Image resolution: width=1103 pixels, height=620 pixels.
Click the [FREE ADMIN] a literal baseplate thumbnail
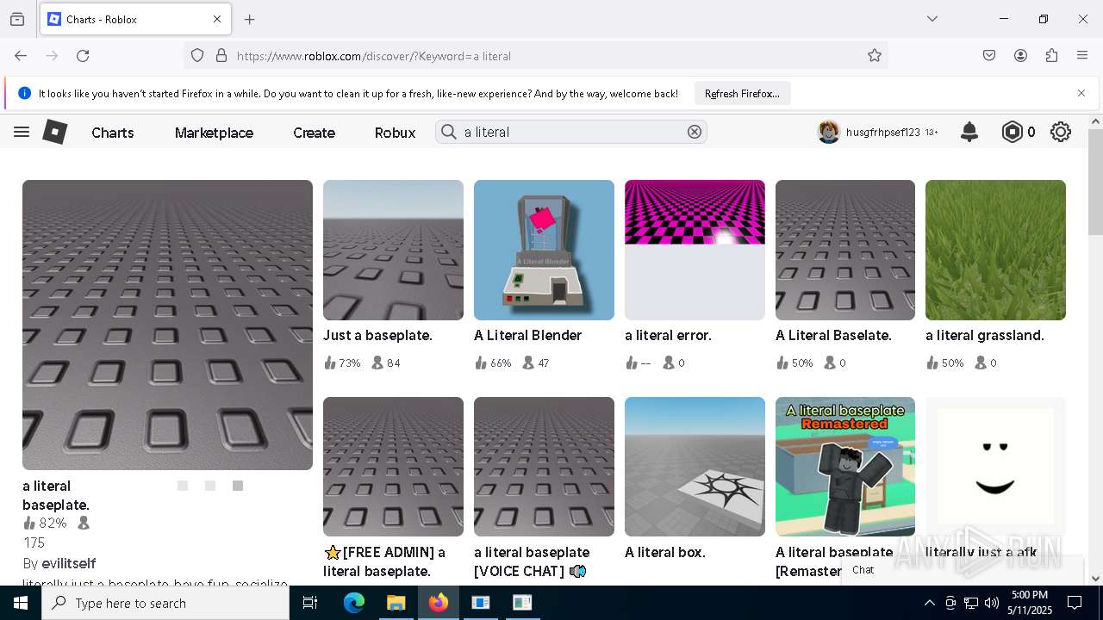393,467
